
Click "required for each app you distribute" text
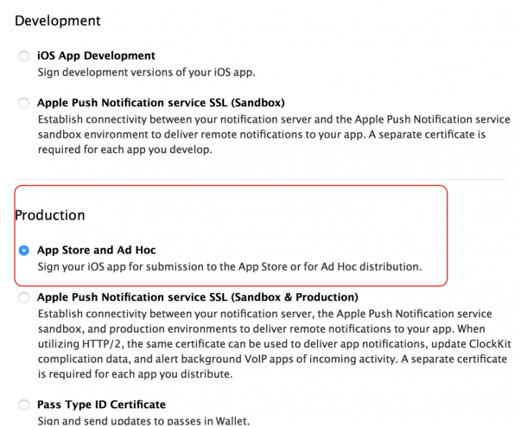point(126,376)
